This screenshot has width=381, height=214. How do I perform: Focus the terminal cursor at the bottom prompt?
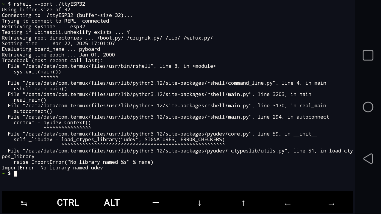click(x=15, y=174)
